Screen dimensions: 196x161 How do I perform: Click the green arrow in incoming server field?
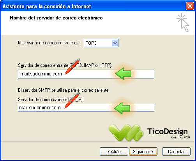pos(123,73)
